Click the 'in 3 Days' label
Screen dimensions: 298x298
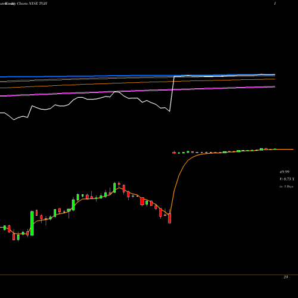pyautogui.click(x=286, y=187)
